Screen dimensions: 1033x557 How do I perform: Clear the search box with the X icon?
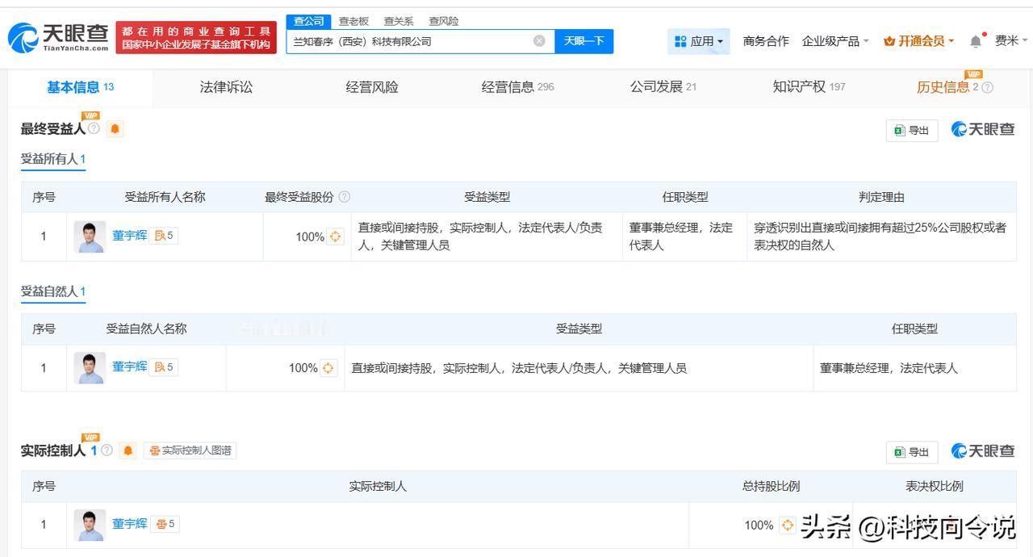coord(539,41)
